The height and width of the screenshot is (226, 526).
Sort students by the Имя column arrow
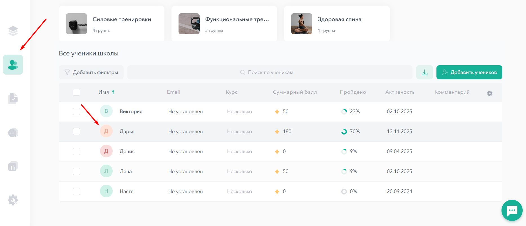[x=113, y=92]
